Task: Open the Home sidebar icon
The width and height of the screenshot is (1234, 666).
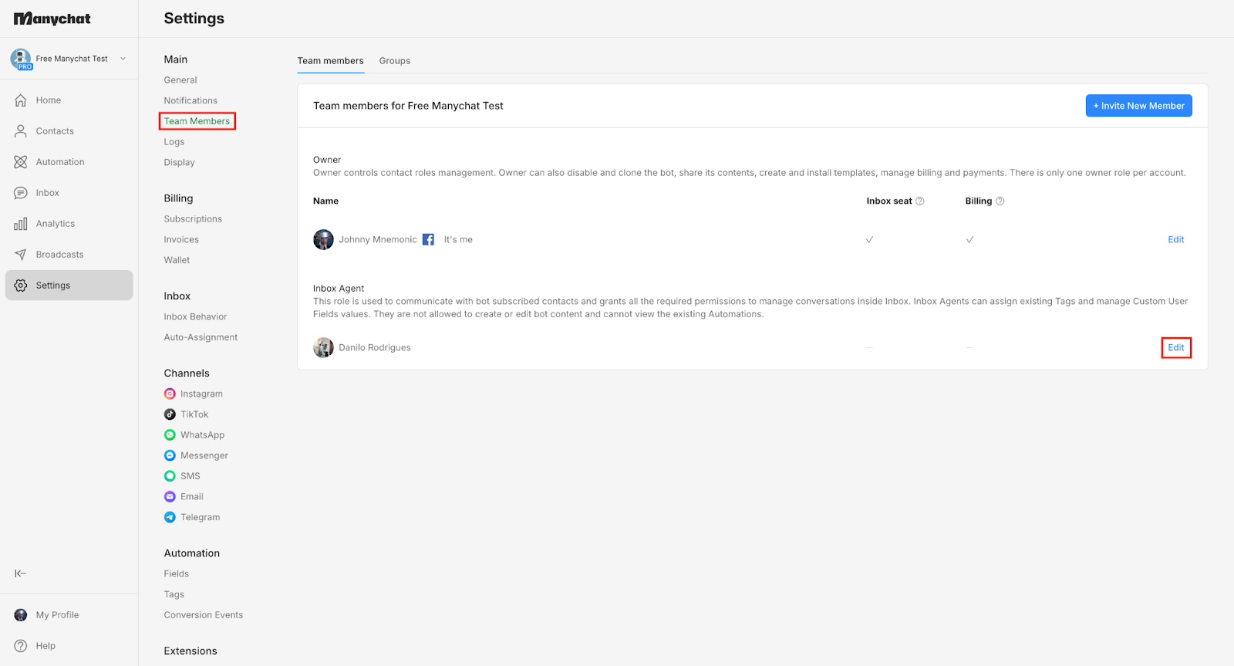Action: [21, 100]
